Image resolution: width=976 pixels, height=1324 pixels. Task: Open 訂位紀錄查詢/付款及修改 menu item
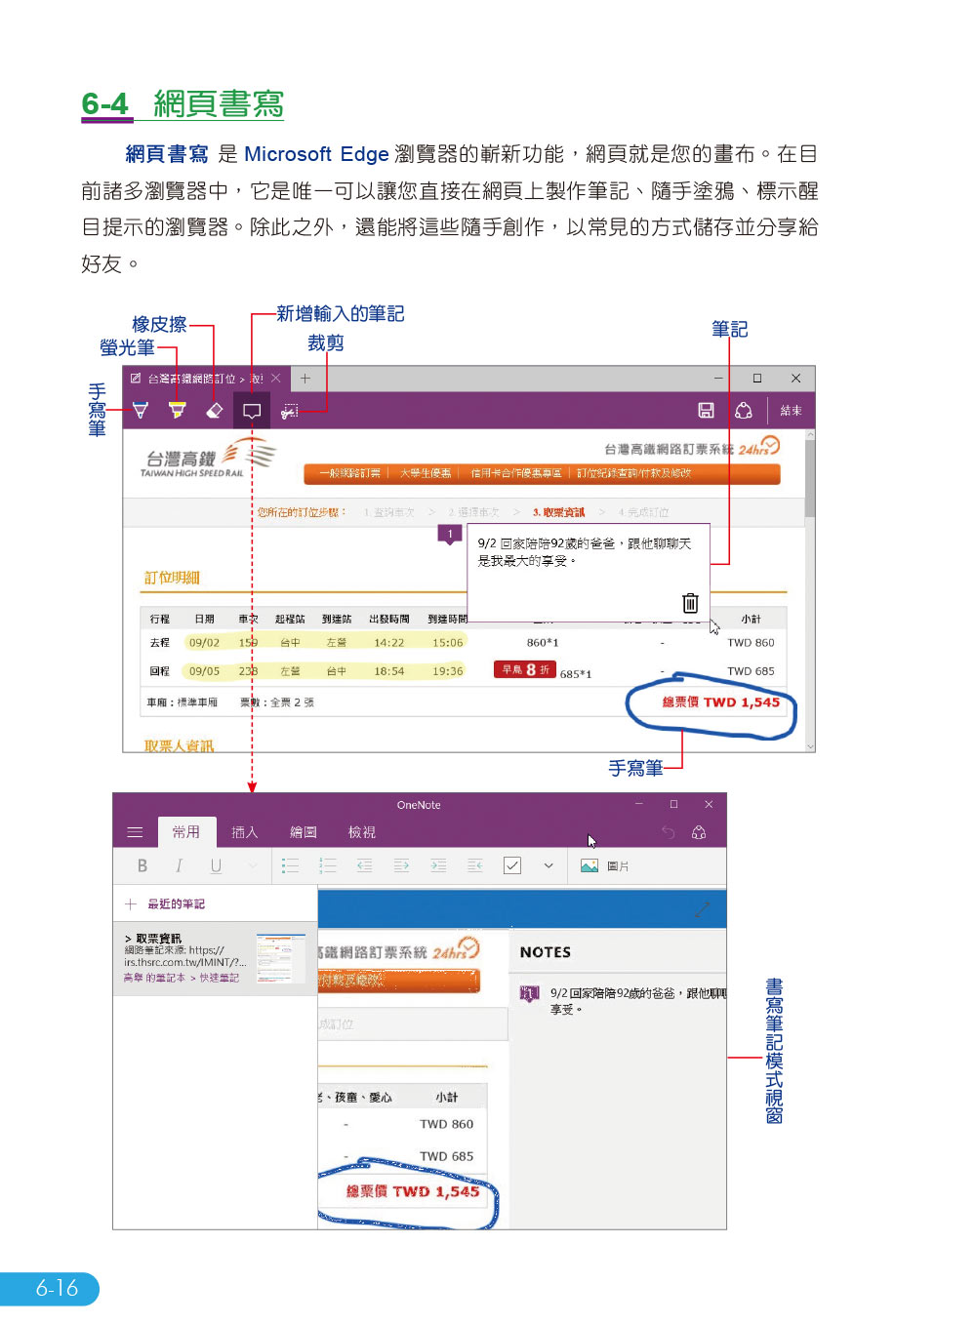point(634,473)
